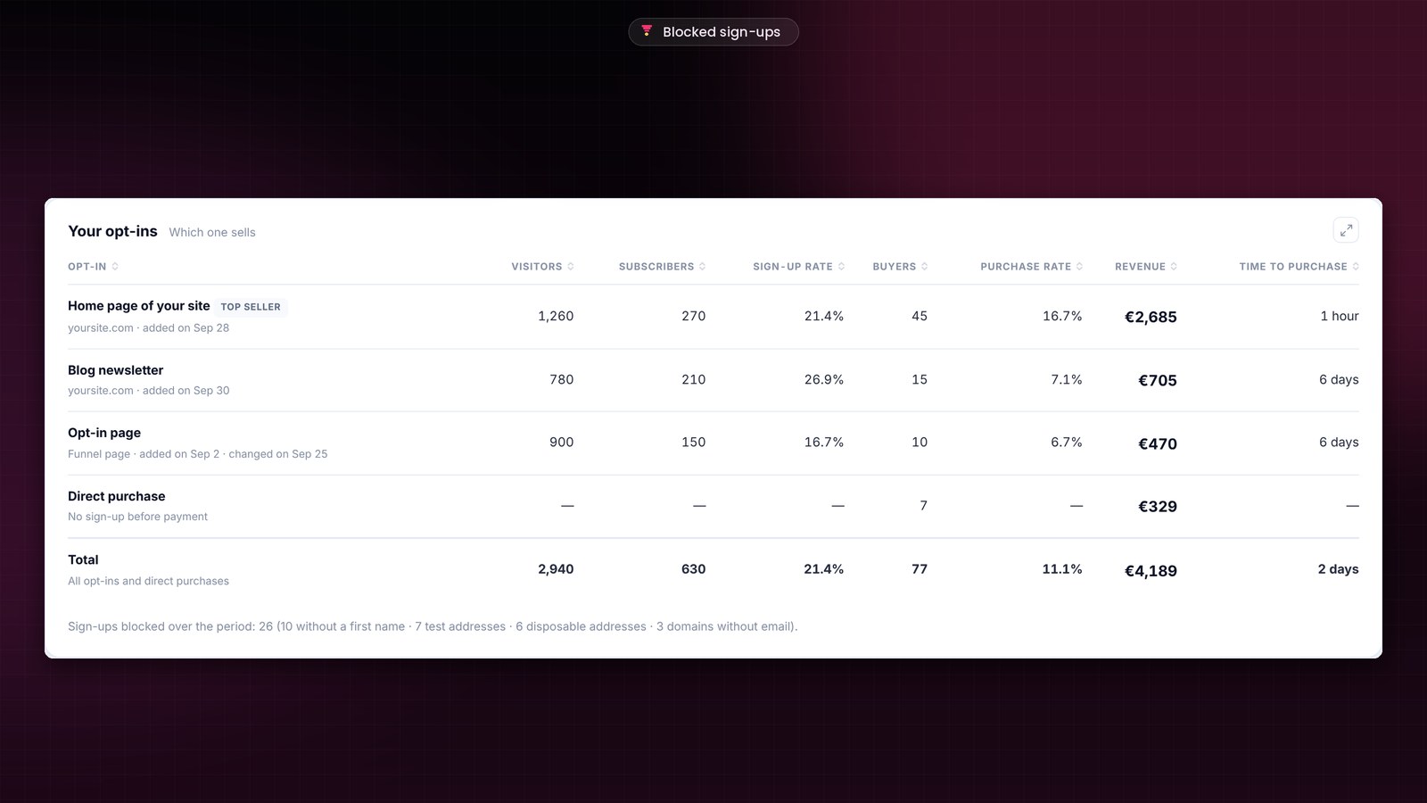Click the 11.1% total purchase rate

pos(1062,569)
